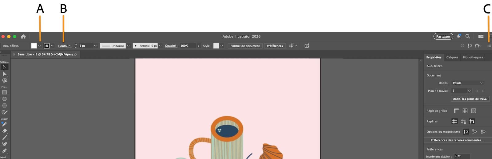492x159 pixels.
Task: Click the Style swatch box
Action: tap(216, 46)
